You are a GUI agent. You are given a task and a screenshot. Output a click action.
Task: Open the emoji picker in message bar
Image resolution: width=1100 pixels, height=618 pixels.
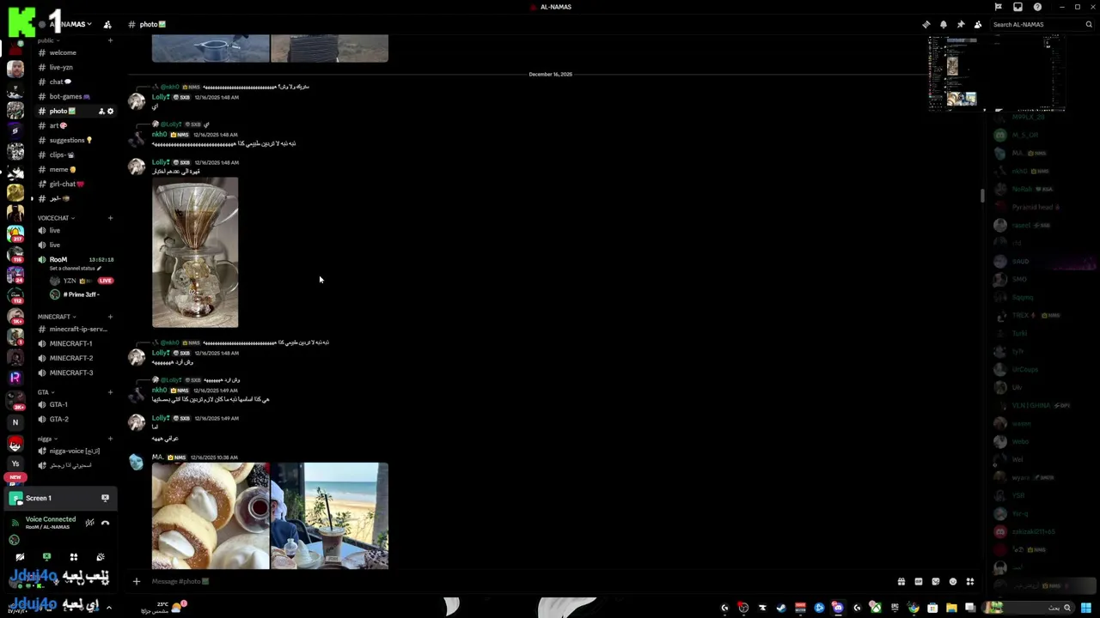[x=952, y=581]
